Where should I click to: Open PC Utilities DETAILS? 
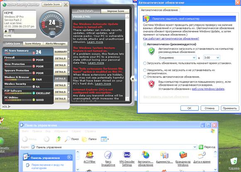[61, 99]
